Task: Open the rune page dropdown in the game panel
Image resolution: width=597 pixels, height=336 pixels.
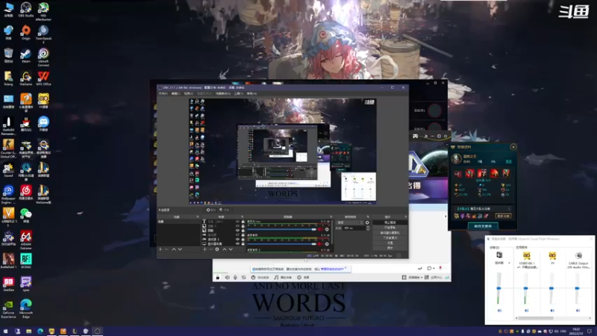Action: [x=483, y=209]
